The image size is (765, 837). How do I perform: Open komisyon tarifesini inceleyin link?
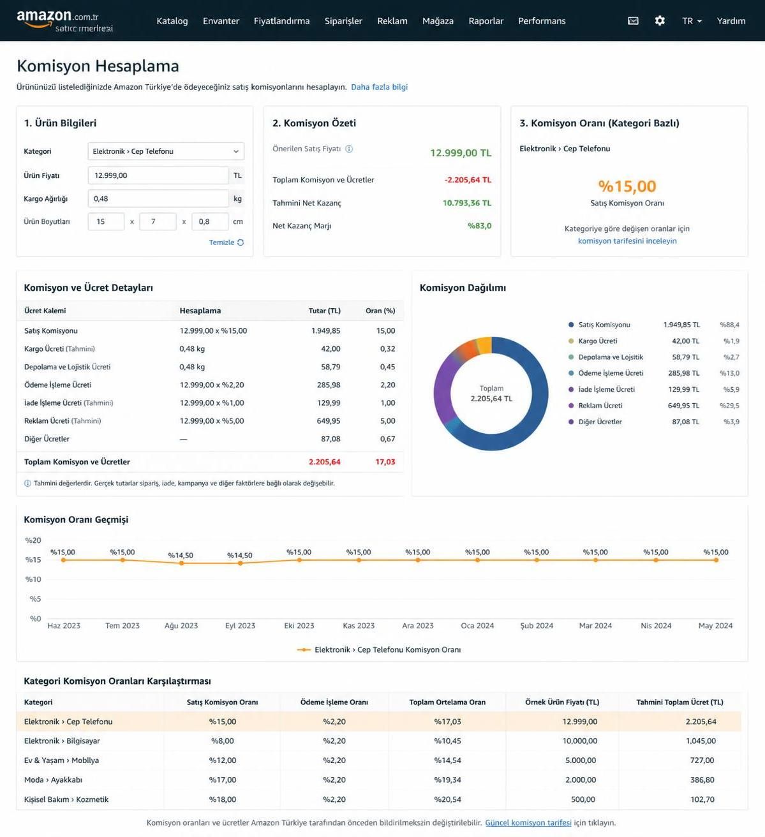tap(627, 241)
